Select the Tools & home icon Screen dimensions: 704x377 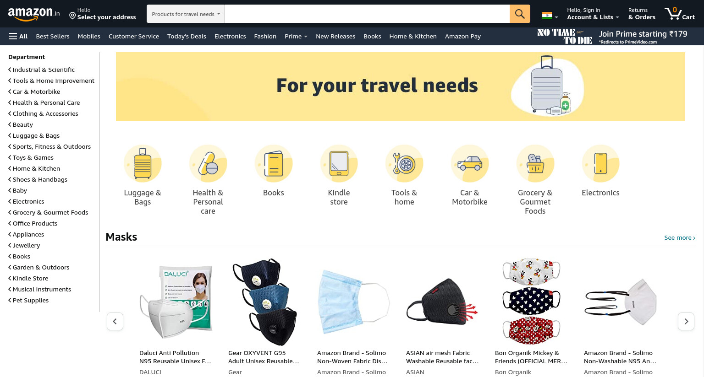tap(404, 164)
